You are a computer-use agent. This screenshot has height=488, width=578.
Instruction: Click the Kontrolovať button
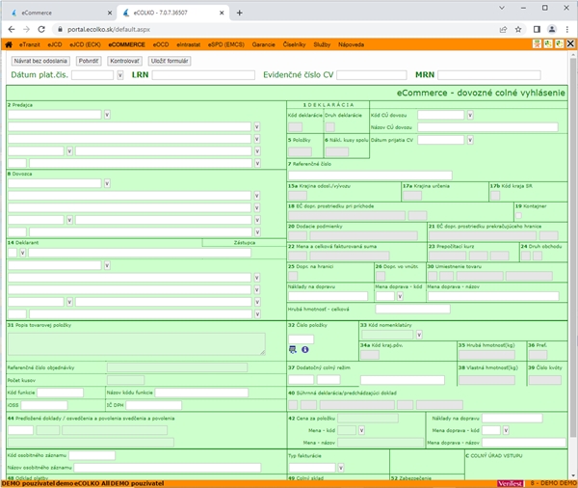pyautogui.click(x=124, y=61)
